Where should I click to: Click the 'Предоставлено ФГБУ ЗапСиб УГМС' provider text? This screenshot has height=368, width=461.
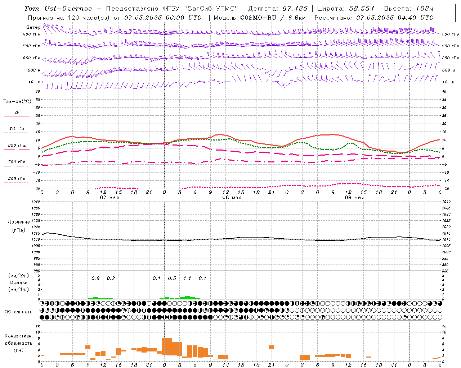tap(172, 9)
